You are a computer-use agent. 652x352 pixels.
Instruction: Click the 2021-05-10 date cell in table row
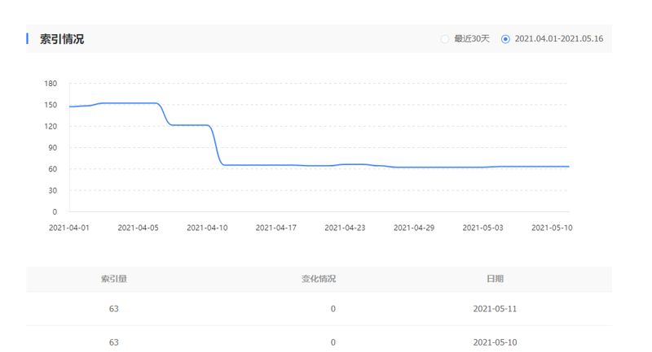pyautogui.click(x=495, y=342)
